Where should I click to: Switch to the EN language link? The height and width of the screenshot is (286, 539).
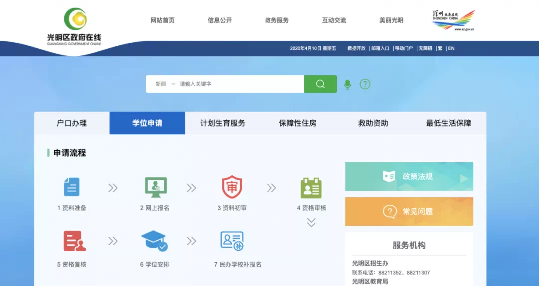point(451,48)
